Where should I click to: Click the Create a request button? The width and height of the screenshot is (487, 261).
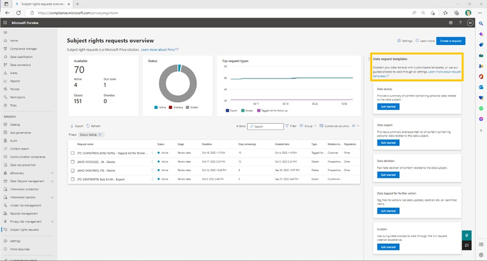coord(451,41)
